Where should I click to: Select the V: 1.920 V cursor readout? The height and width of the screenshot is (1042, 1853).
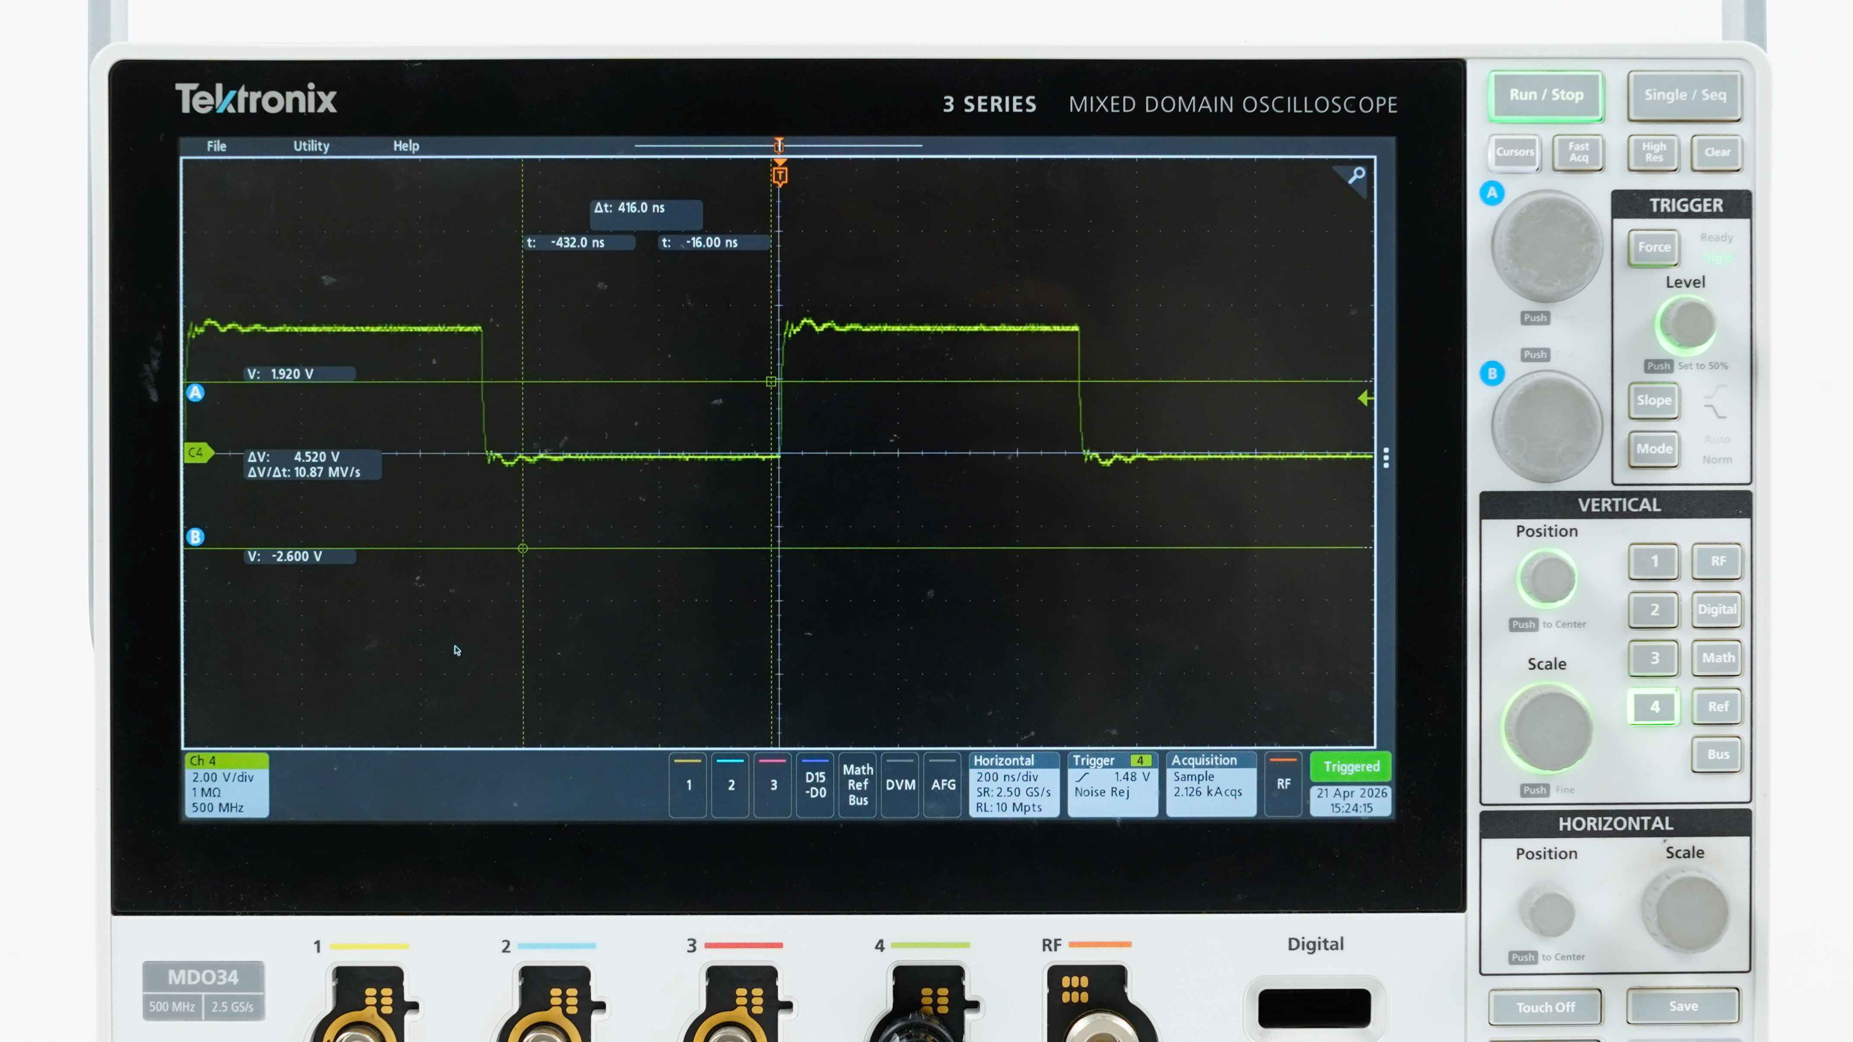click(299, 374)
